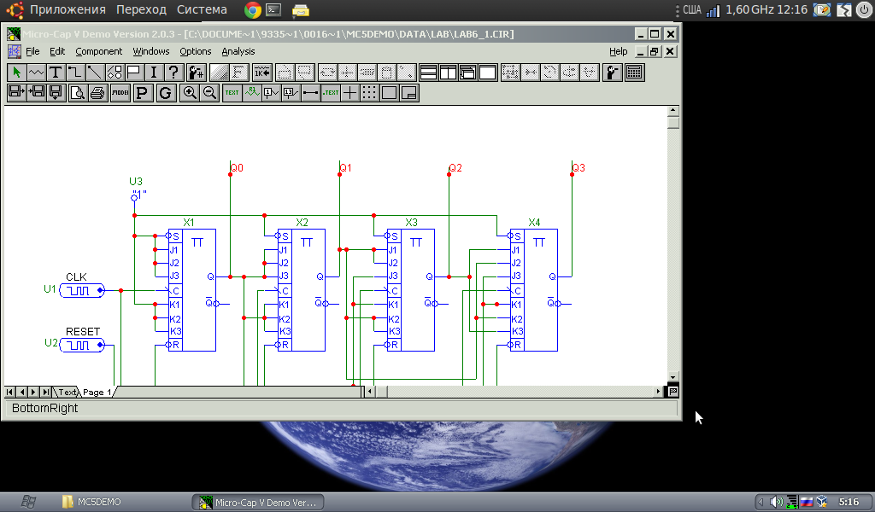Open the Переход menu in top panel
The image size is (875, 512).
[x=141, y=9]
